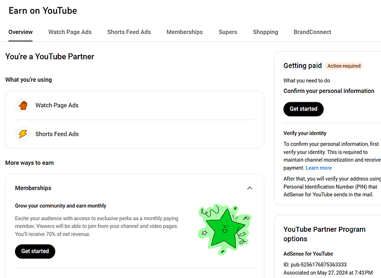This screenshot has height=278, width=381.
Task: Open the Shopping tab
Action: pyautogui.click(x=265, y=32)
